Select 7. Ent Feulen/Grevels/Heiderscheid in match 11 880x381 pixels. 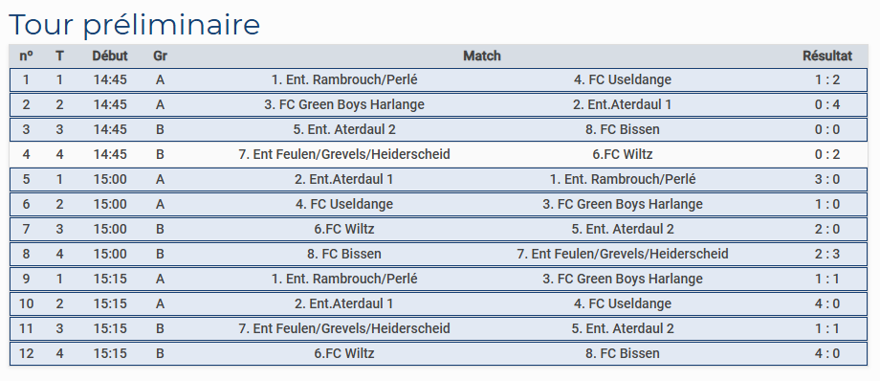344,328
